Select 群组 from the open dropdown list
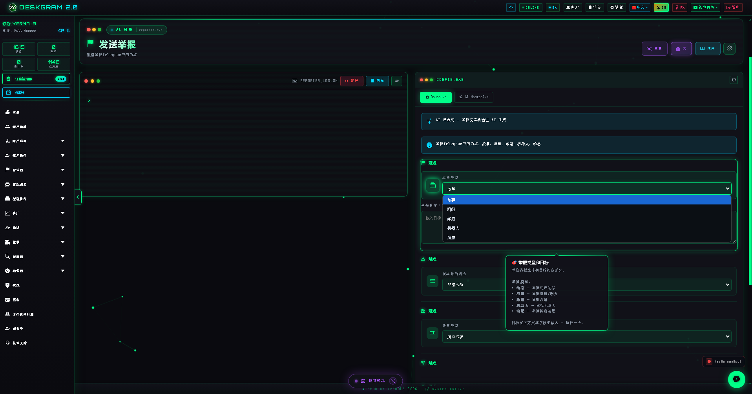Viewport: 752px width, 394px height. [587, 210]
